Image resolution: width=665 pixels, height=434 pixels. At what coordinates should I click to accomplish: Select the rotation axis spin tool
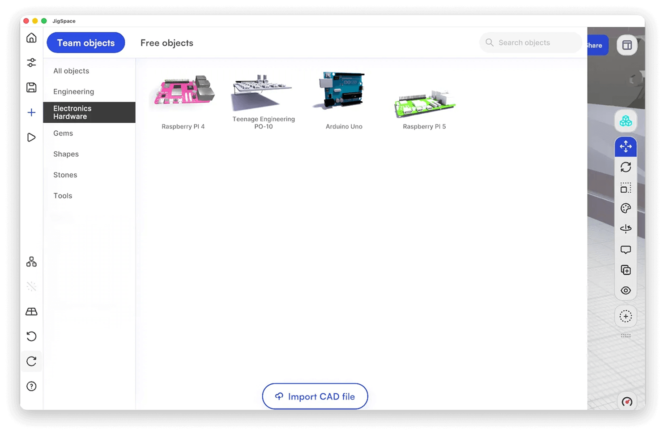[x=626, y=229]
